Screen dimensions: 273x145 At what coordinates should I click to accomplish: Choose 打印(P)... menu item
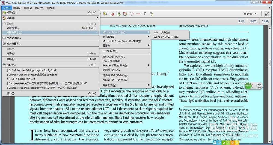coord(51,65)
